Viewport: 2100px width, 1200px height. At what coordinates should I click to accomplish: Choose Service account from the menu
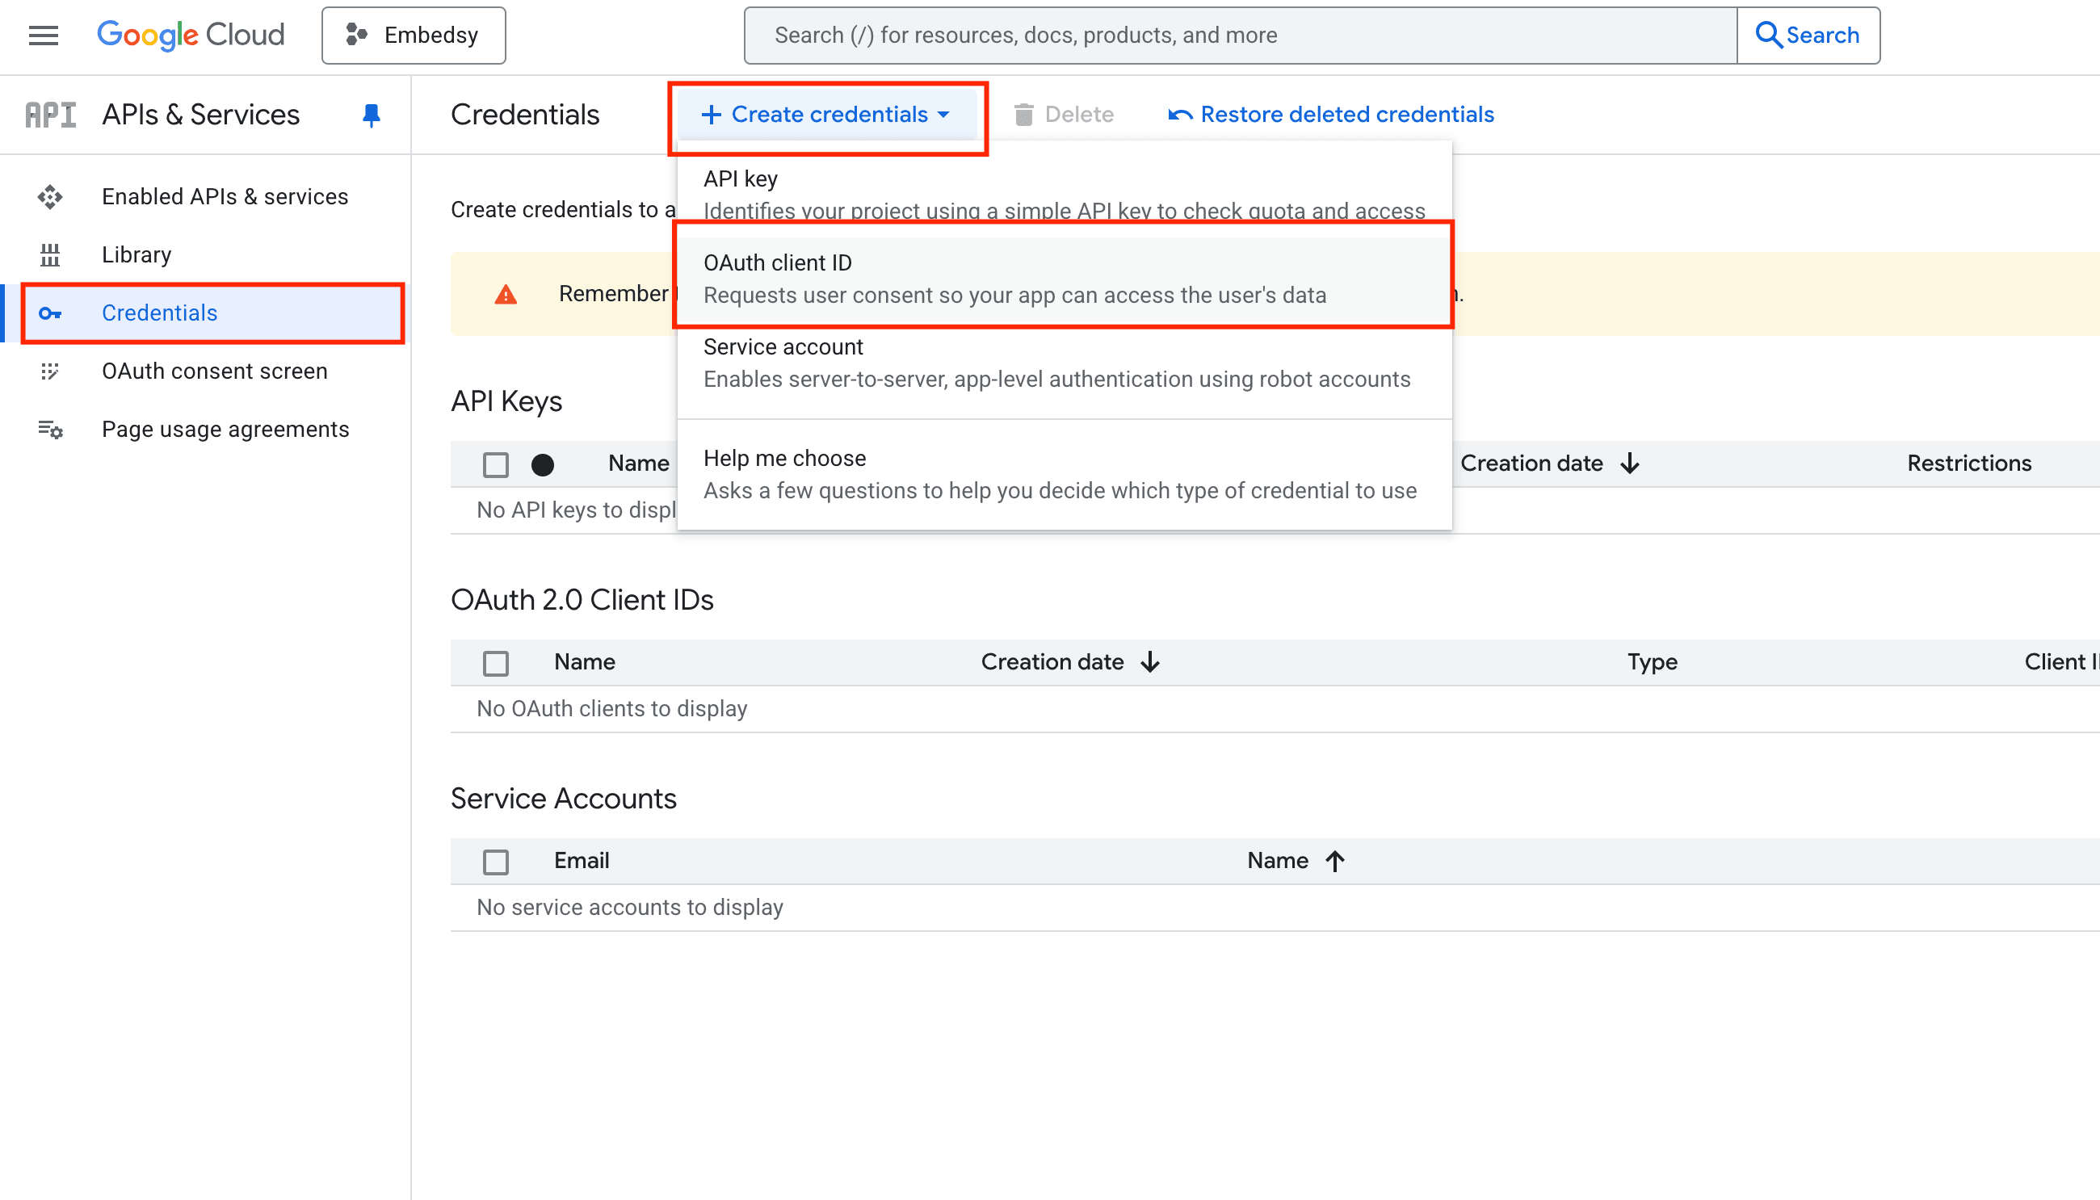click(1064, 363)
